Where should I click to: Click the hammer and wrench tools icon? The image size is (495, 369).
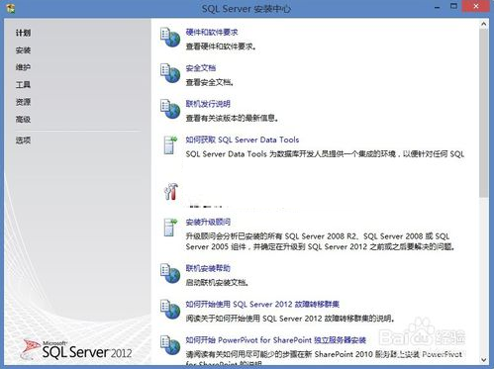(x=171, y=191)
